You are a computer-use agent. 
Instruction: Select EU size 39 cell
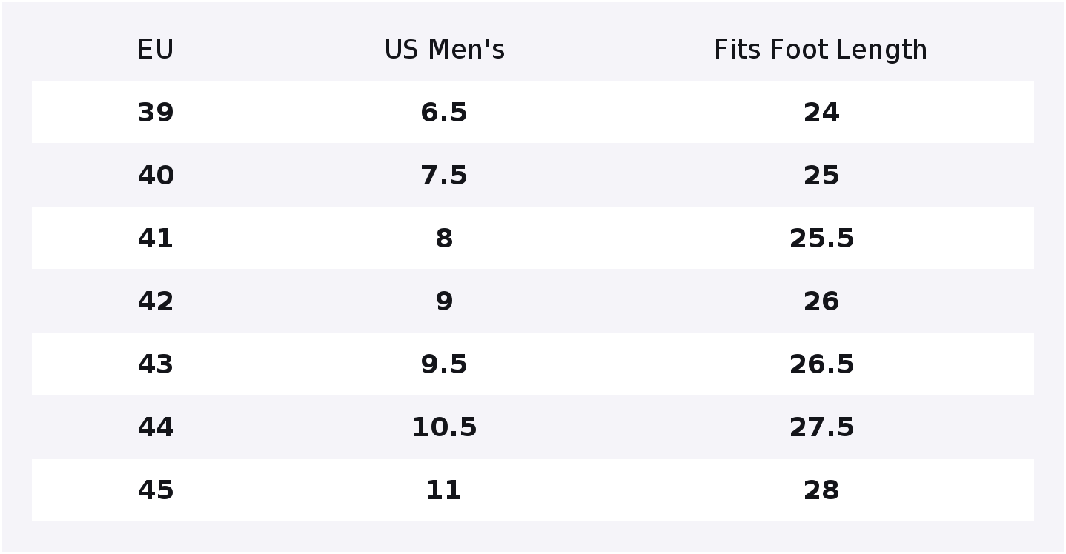point(156,113)
